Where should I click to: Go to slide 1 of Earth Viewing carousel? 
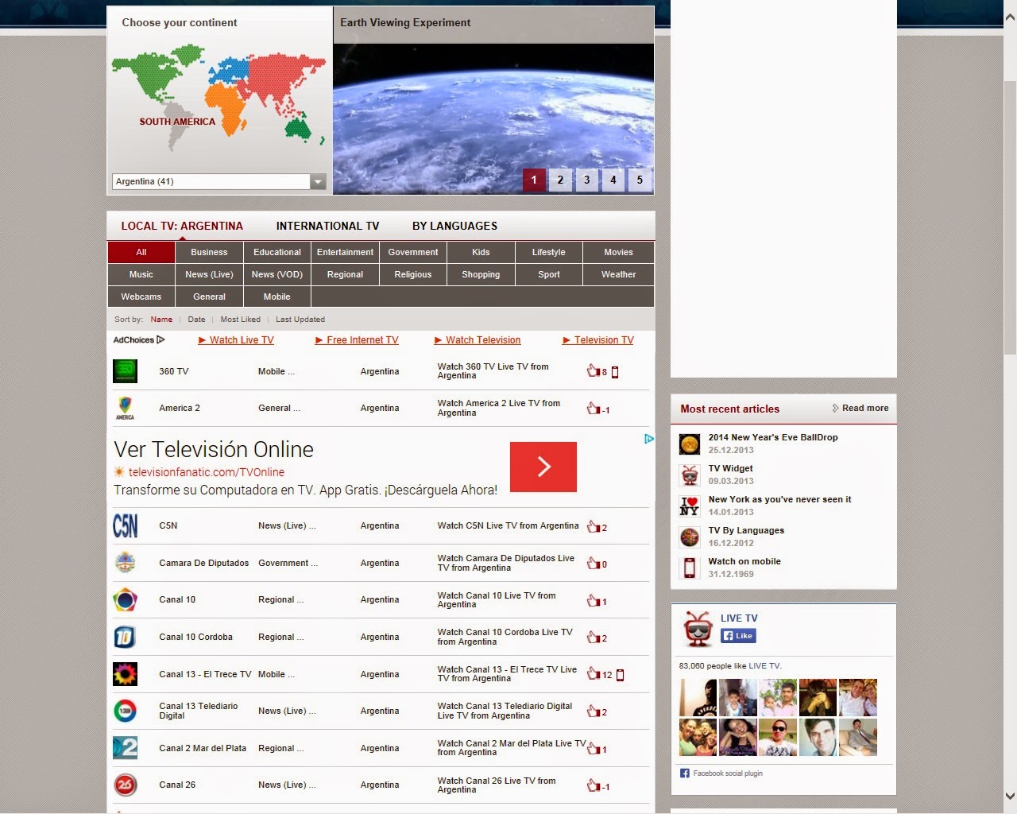click(534, 180)
